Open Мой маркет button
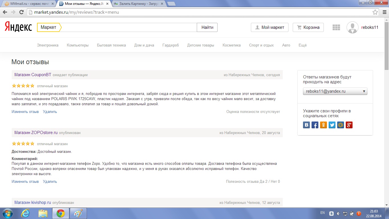This screenshot has width=389, height=219. click(x=269, y=27)
